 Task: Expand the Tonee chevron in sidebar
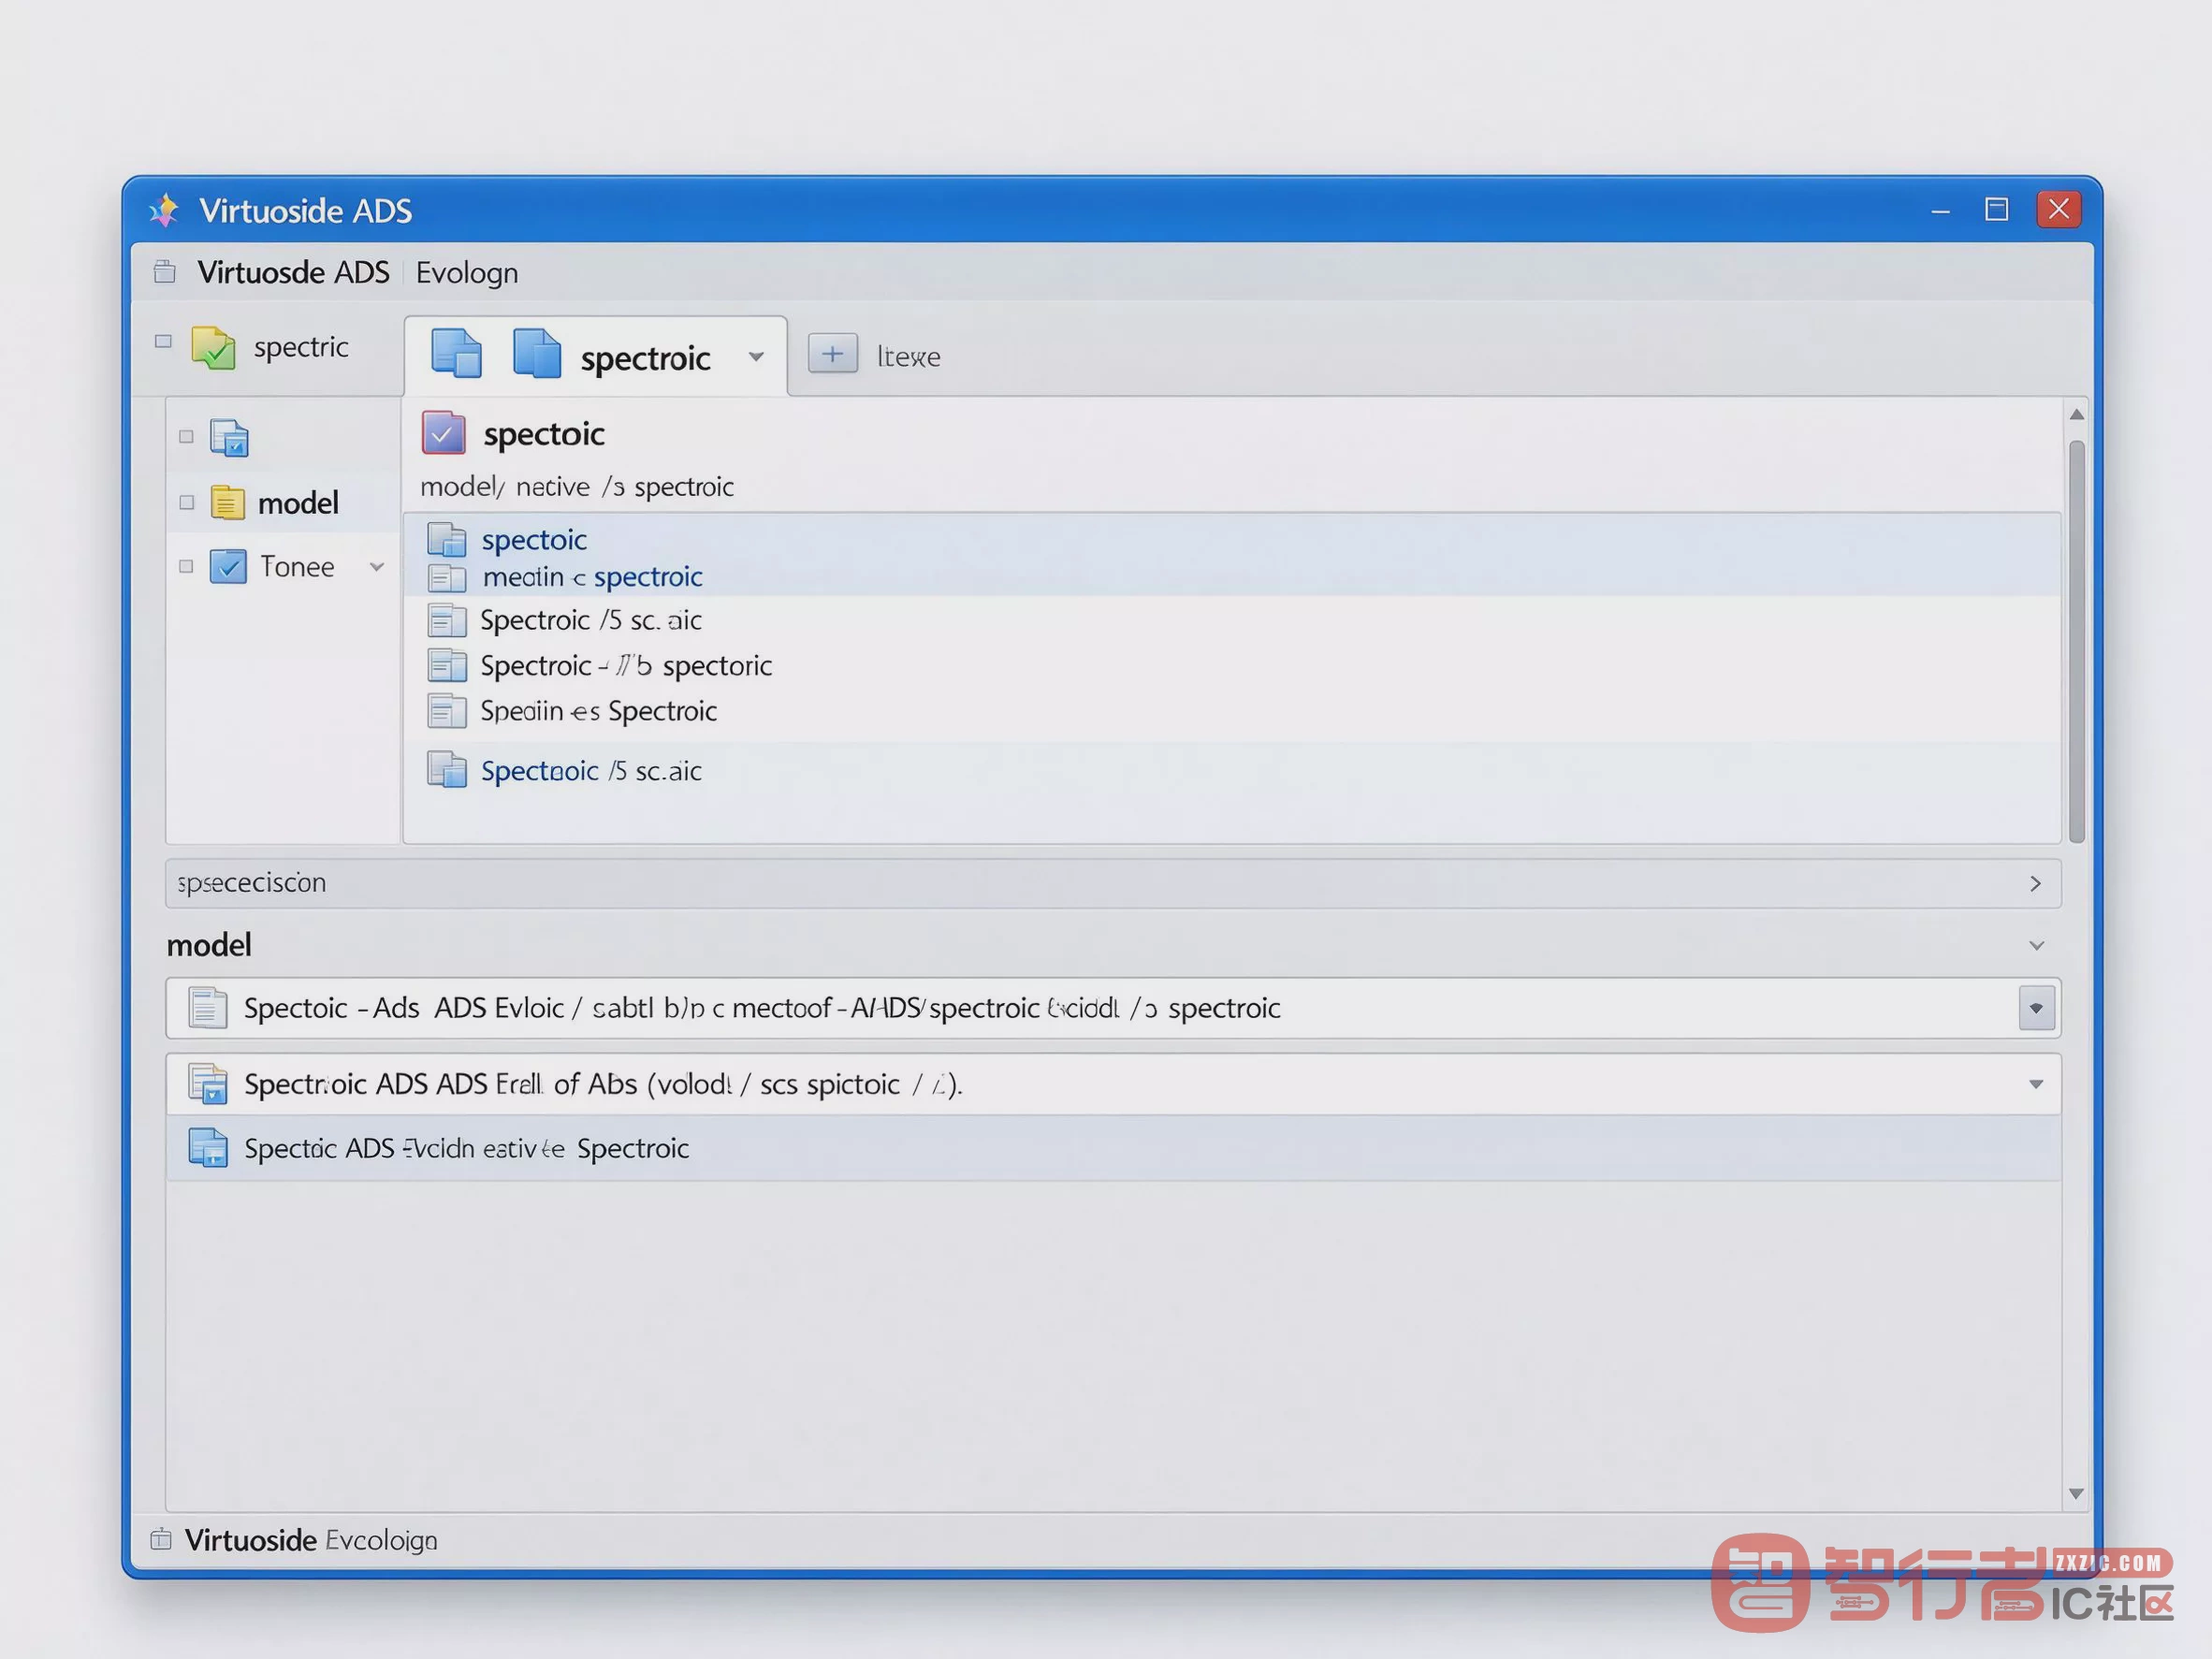pos(377,567)
